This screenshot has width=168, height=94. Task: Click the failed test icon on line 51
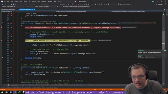point(12,74)
